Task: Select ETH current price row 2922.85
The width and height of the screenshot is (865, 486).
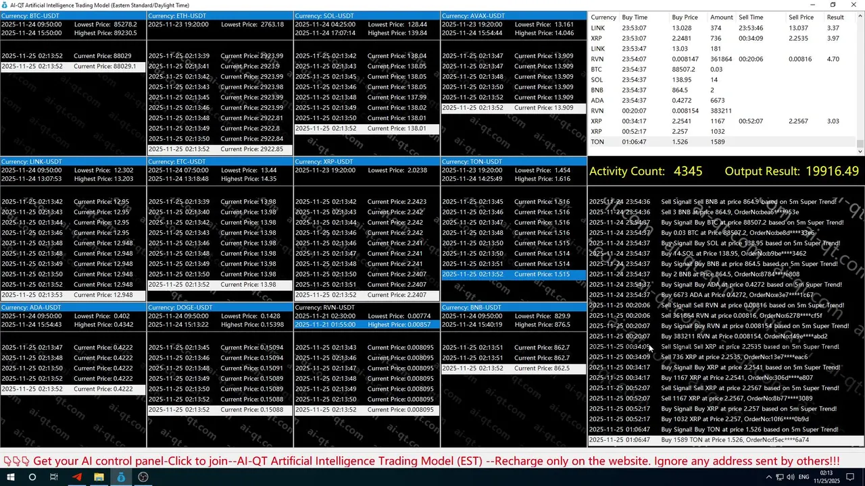Action: (220, 149)
